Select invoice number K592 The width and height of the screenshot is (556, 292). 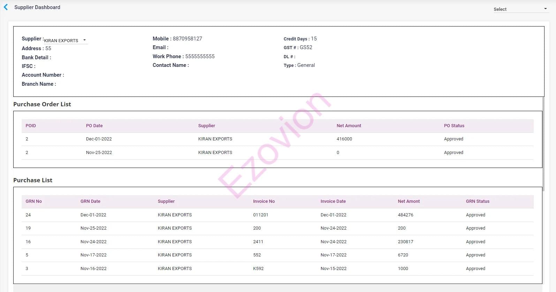[x=258, y=269]
